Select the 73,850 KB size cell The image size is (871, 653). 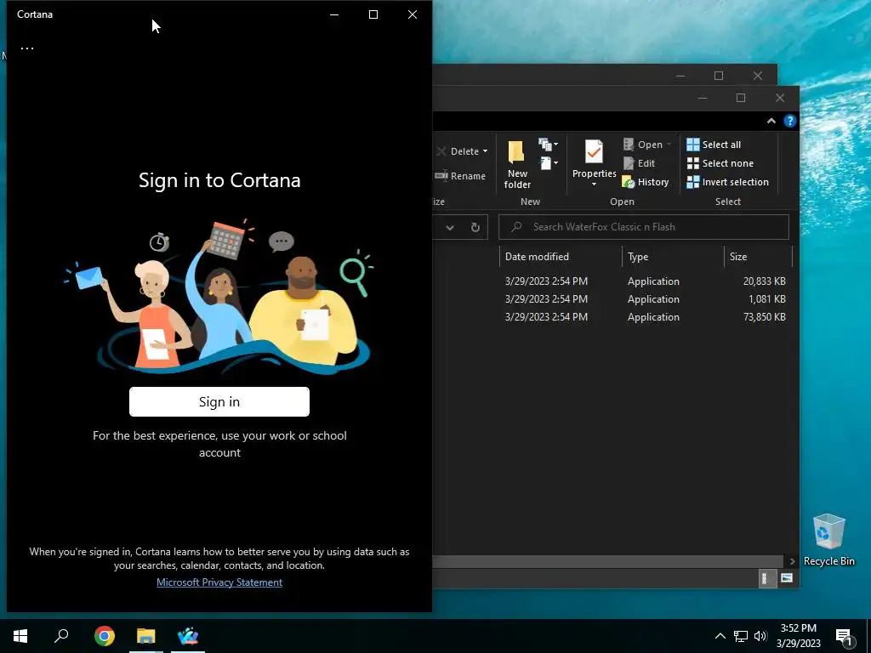765,316
